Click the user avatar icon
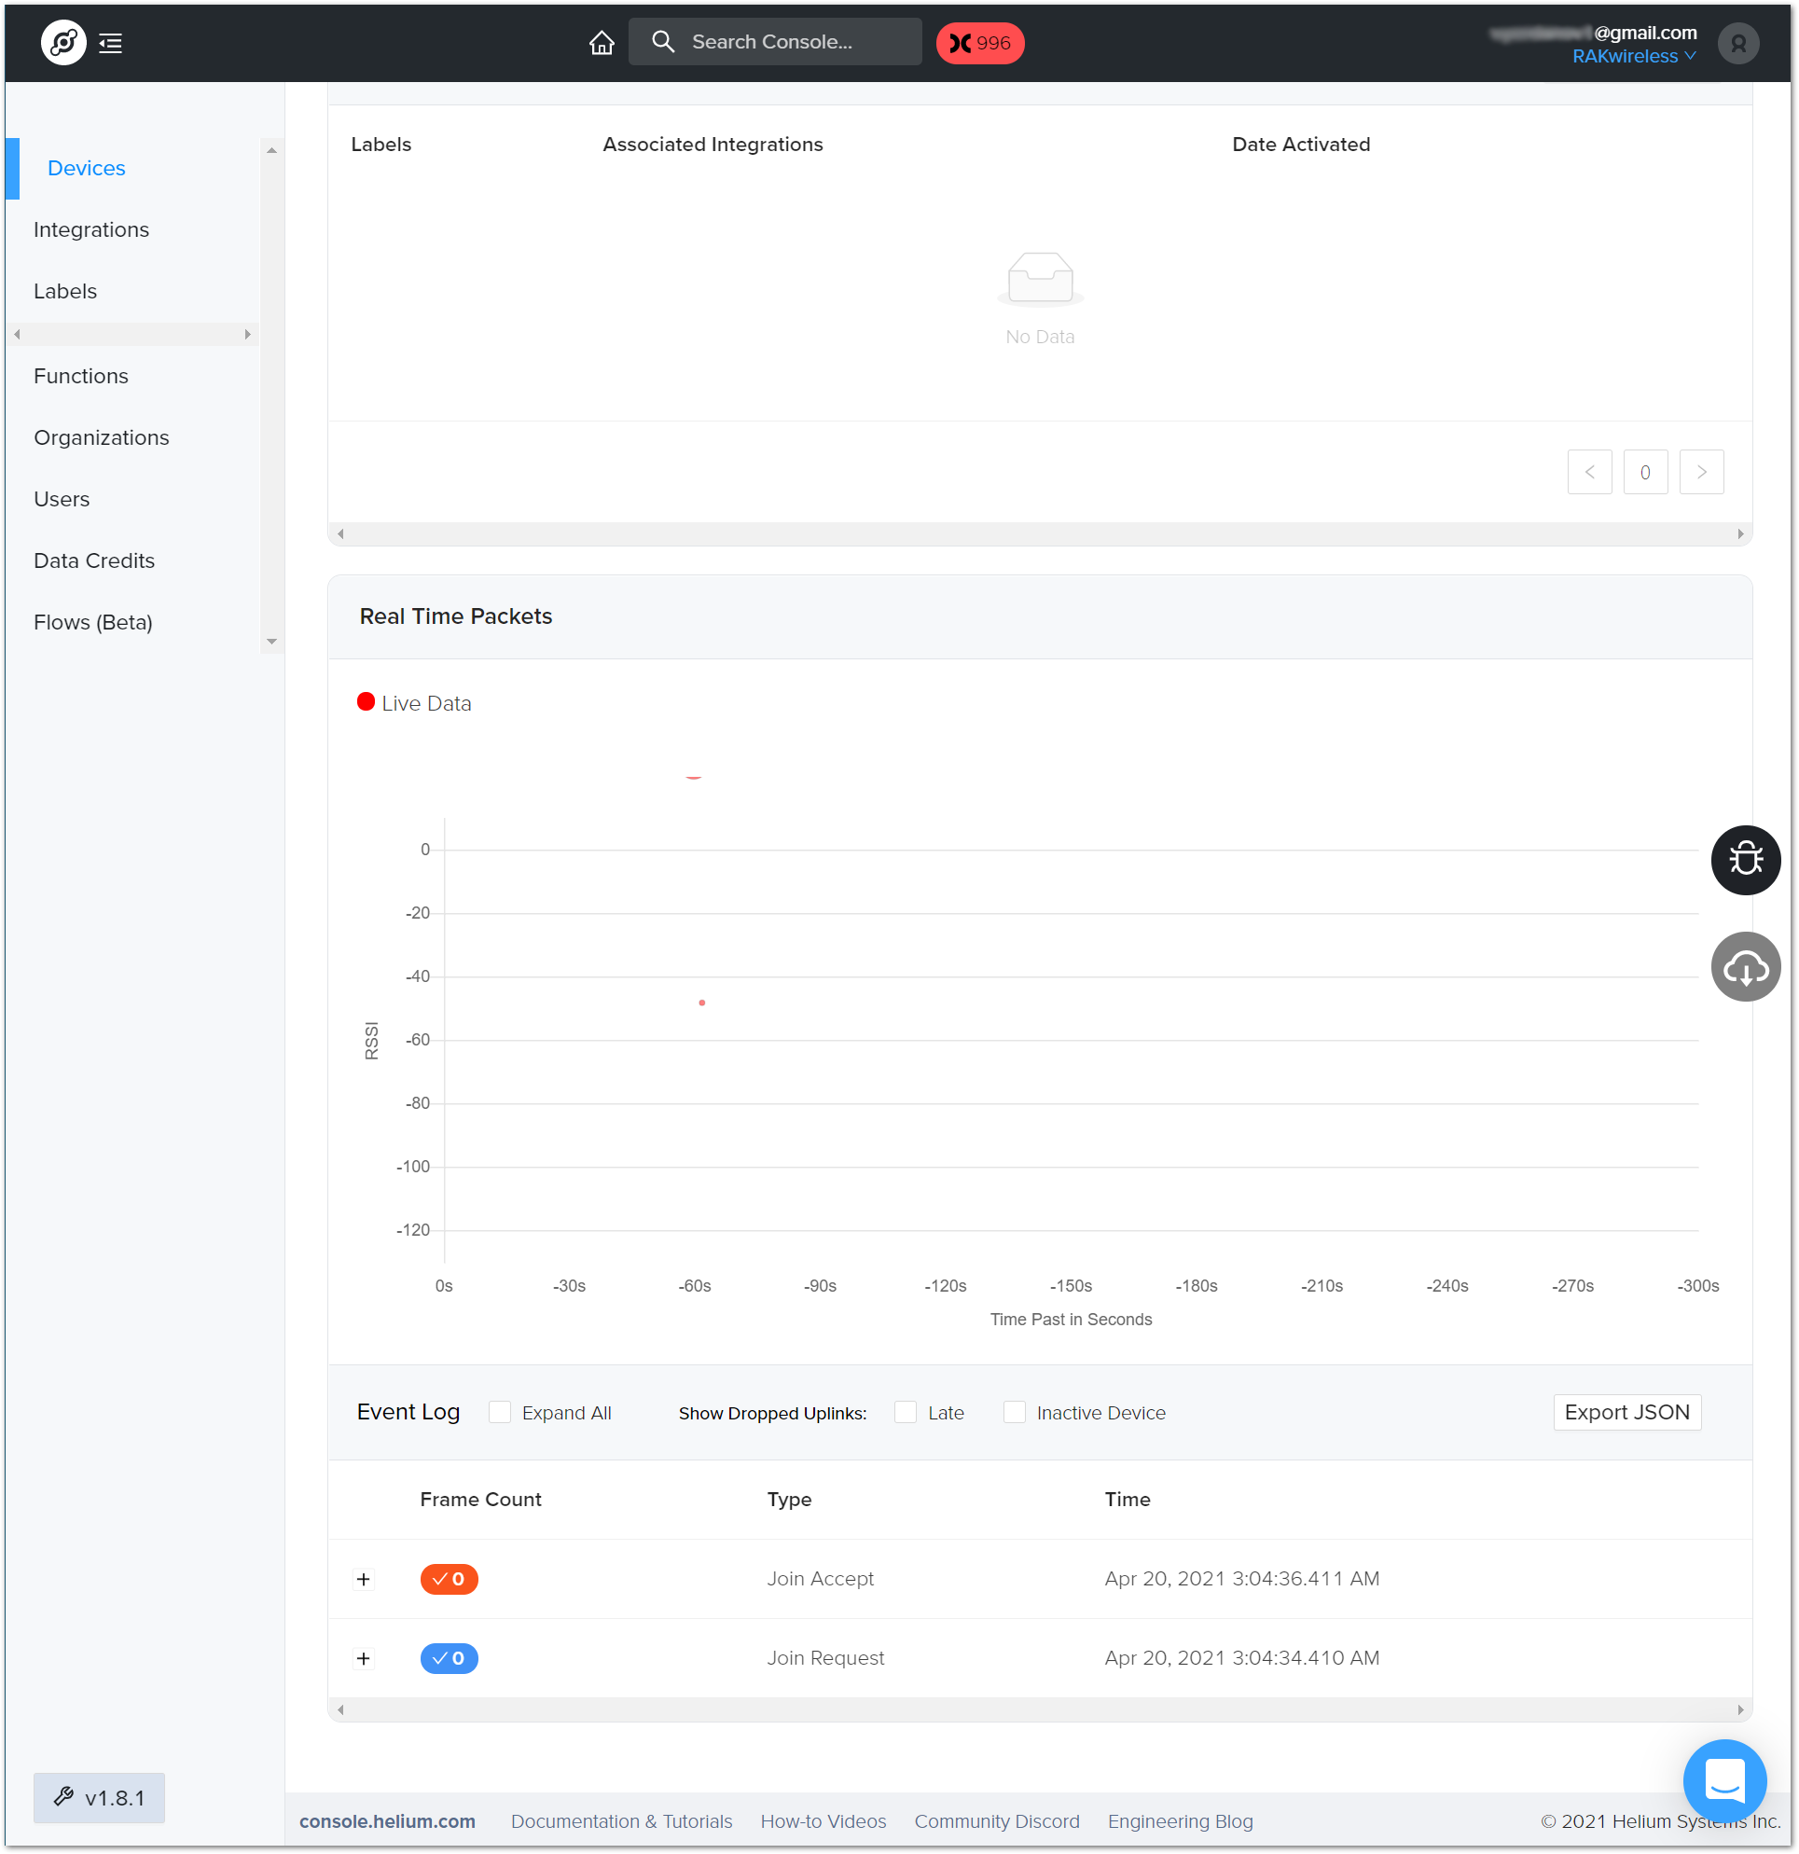The image size is (1799, 1854). pos(1737,44)
